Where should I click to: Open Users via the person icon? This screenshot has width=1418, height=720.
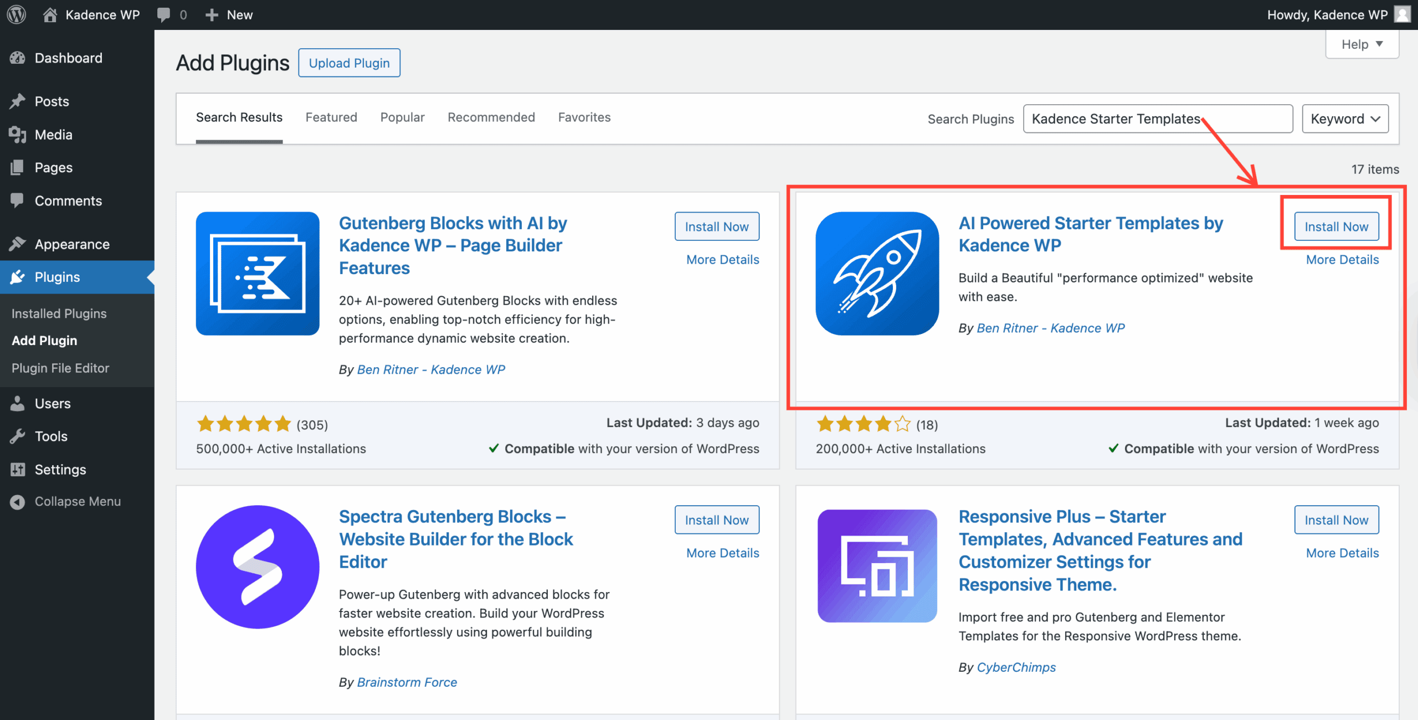(x=18, y=403)
